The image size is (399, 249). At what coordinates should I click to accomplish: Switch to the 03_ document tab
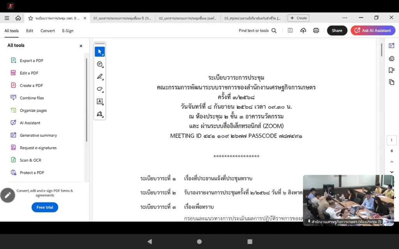click(252, 18)
